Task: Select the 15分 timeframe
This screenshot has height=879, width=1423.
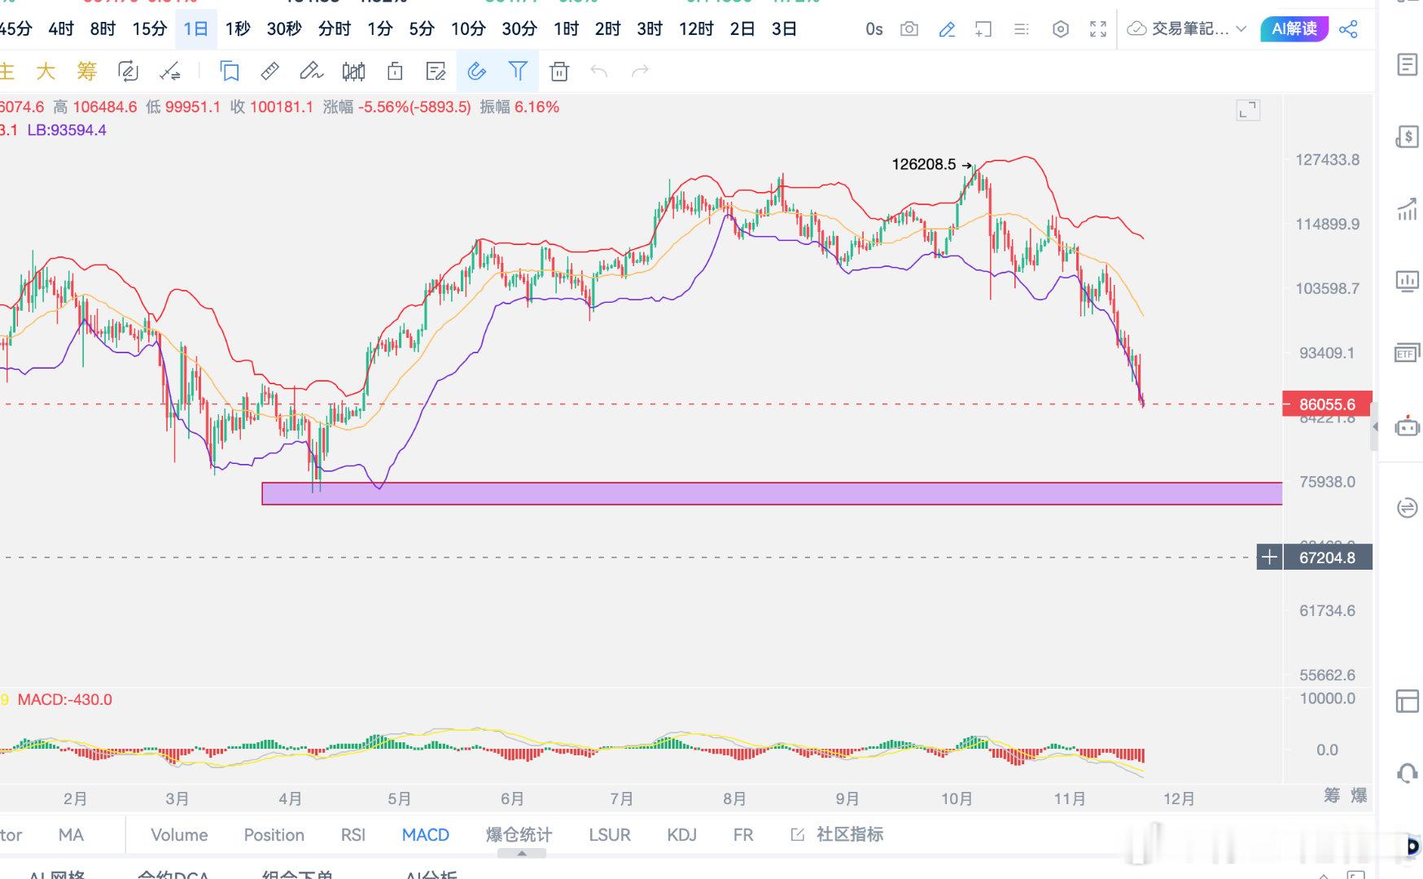Action: point(150,29)
